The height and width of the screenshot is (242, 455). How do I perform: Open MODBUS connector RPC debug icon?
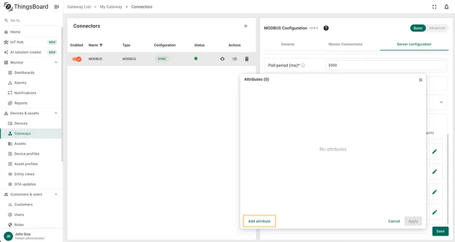222,59
